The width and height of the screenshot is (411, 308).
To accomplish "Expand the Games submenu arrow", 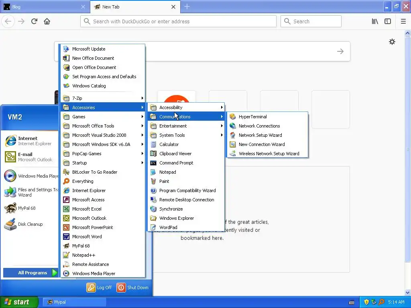I will [x=142, y=117].
